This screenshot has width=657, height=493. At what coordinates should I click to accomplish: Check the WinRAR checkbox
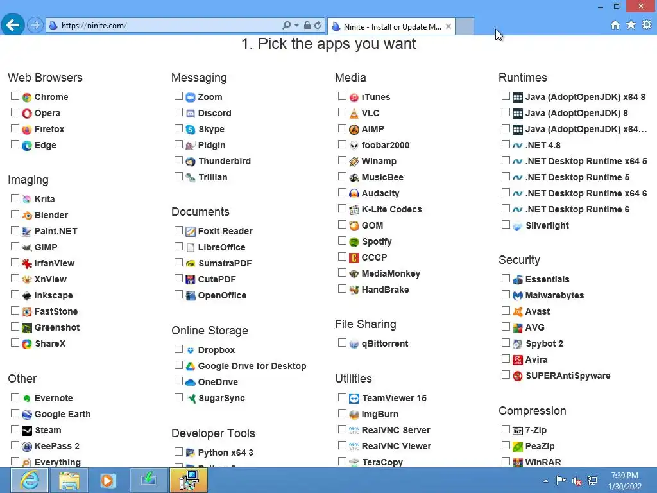click(506, 461)
